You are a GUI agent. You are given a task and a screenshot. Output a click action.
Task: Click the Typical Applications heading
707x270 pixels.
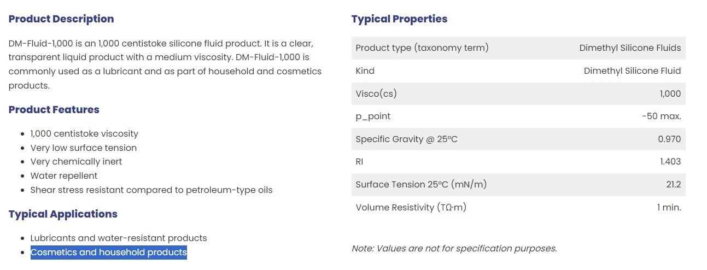[63, 214]
